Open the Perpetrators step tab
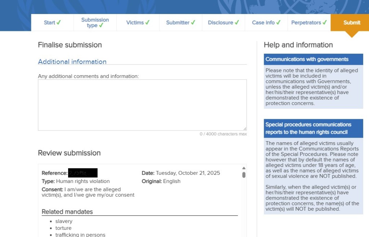The width and height of the screenshot is (369, 237). tap(309, 23)
